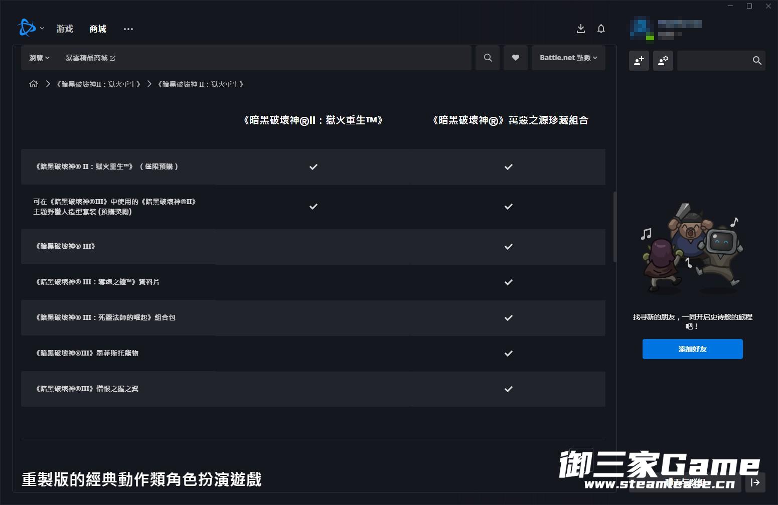Click the first 暗黑破壞神II：獄火重生 breadcrumb link

coord(98,84)
